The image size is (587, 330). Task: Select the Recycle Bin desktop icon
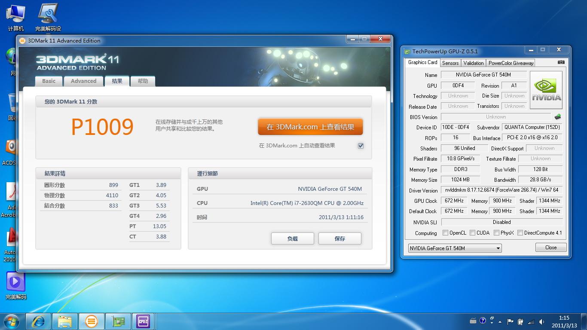point(11,107)
